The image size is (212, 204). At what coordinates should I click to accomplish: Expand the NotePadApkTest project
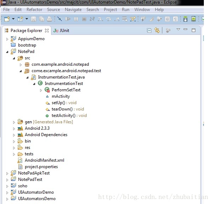pos(7,173)
